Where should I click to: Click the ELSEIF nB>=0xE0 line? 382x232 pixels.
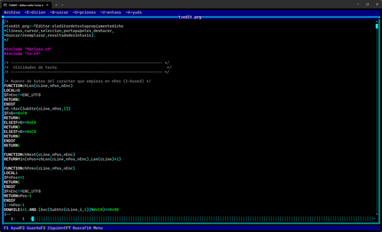(20, 122)
